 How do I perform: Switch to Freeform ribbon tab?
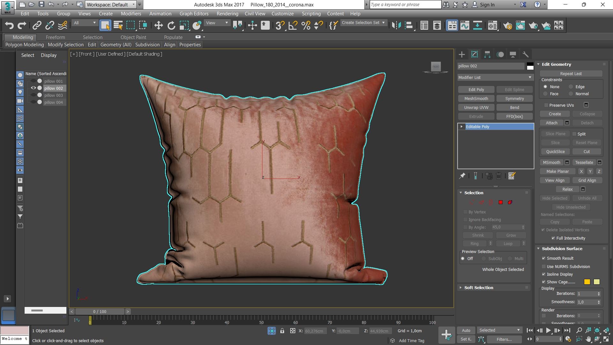click(x=55, y=37)
